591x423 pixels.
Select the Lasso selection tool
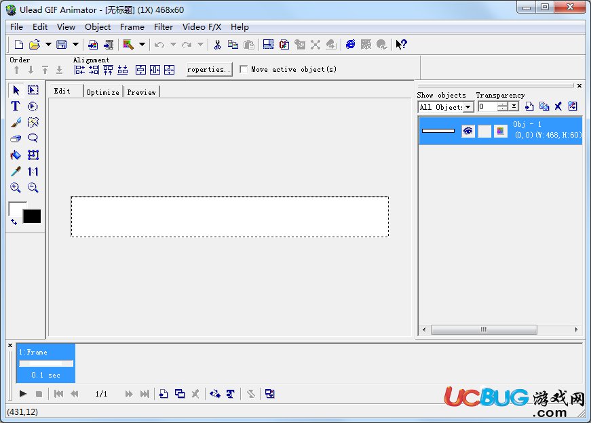(x=33, y=138)
